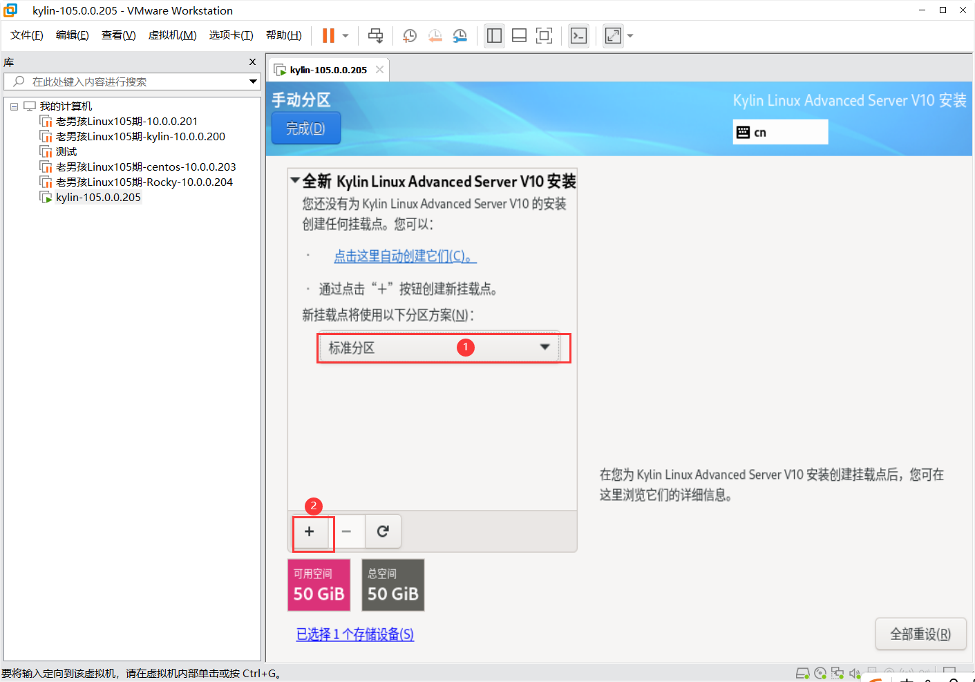Open the power options dropdown arrow beside pause

[x=345, y=36]
